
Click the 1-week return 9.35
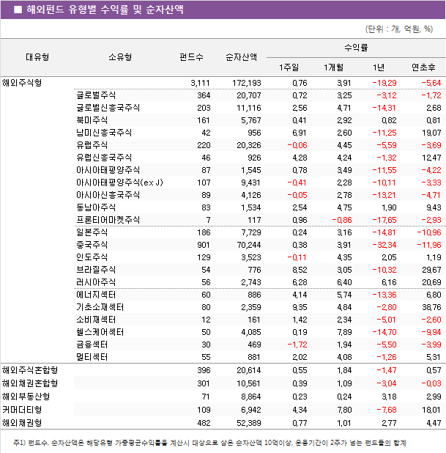300,307
